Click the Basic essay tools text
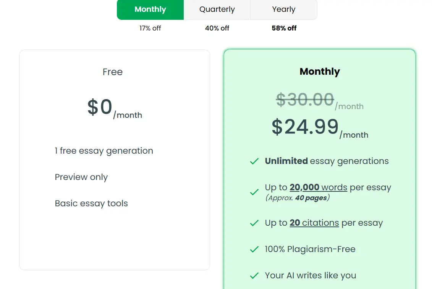Image resolution: width=432 pixels, height=289 pixels. pos(91,204)
